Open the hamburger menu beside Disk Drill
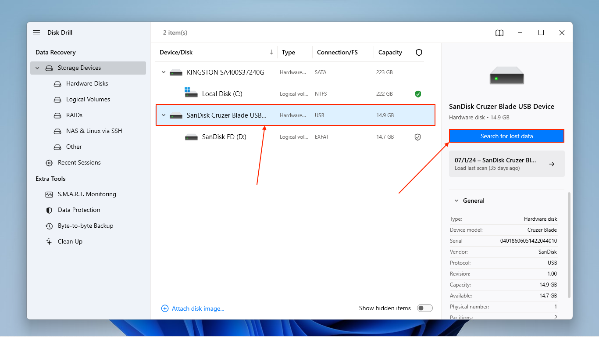The height and width of the screenshot is (337, 599). click(x=36, y=32)
